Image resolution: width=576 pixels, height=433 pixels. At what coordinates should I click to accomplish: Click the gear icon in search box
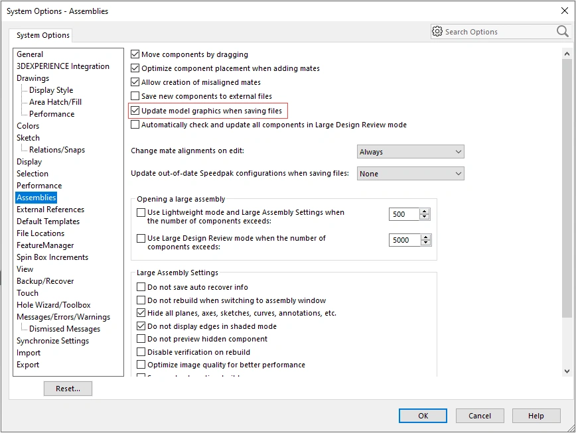(437, 31)
